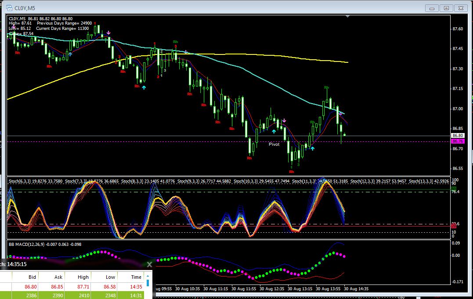The image size is (473, 299).
Task: Click the -0.171 MACD scale label
Action: point(458,282)
